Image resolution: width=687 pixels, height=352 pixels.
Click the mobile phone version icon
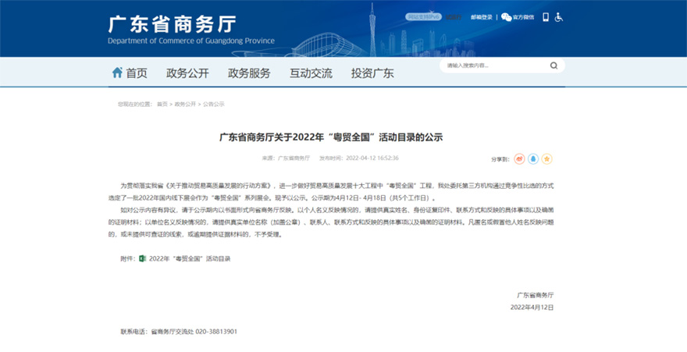[546, 17]
